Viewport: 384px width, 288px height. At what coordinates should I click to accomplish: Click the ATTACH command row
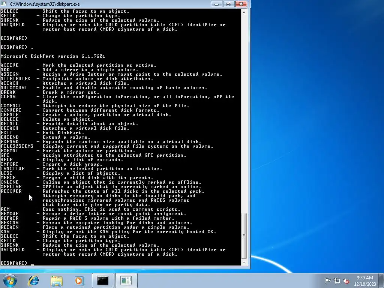[64, 83]
